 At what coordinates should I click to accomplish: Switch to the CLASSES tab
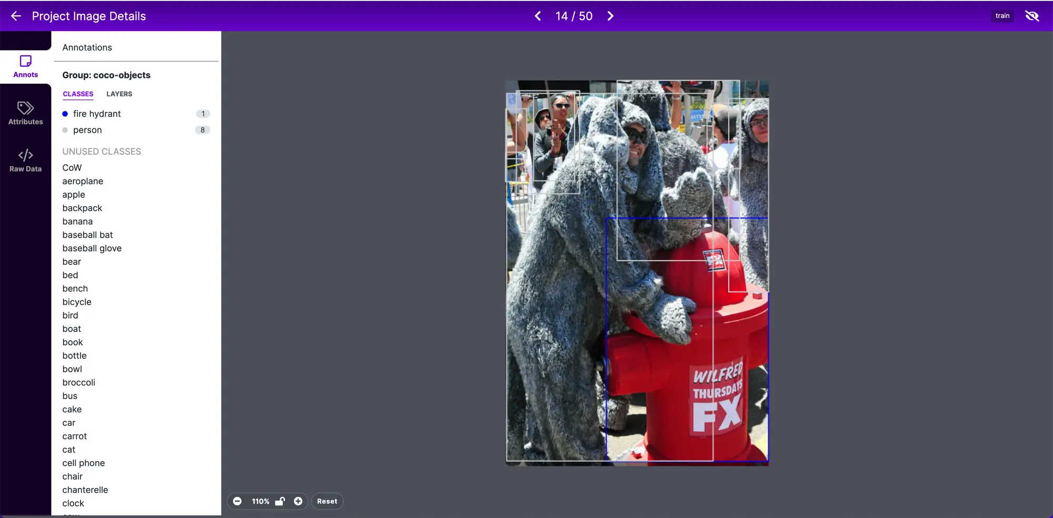pos(78,94)
